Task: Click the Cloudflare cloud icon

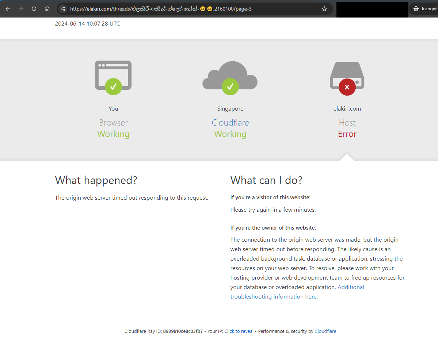Action: click(x=230, y=78)
